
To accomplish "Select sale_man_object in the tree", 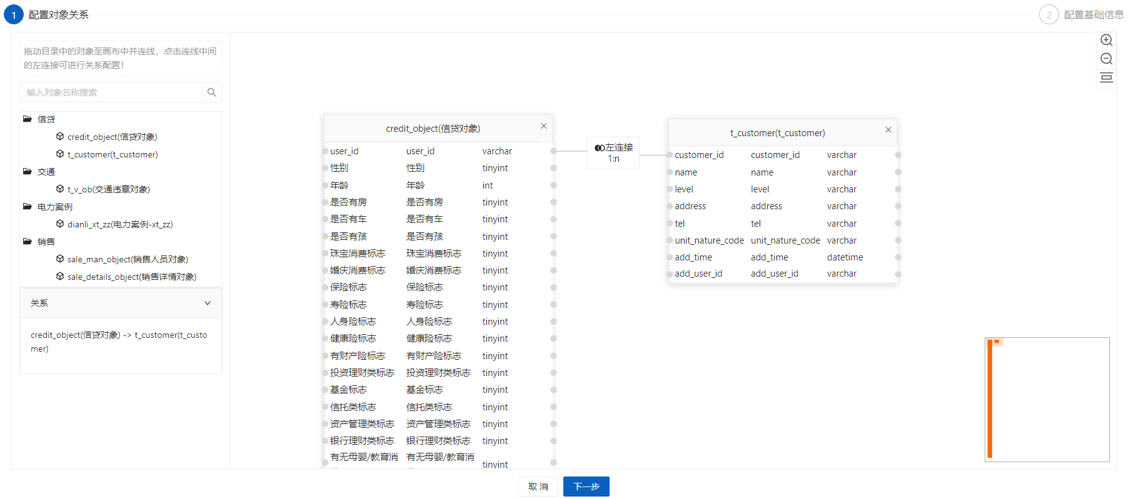I will 128,259.
